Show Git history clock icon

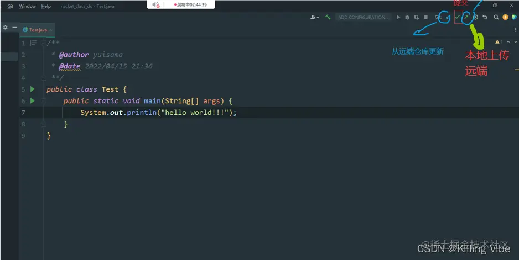tap(475, 17)
